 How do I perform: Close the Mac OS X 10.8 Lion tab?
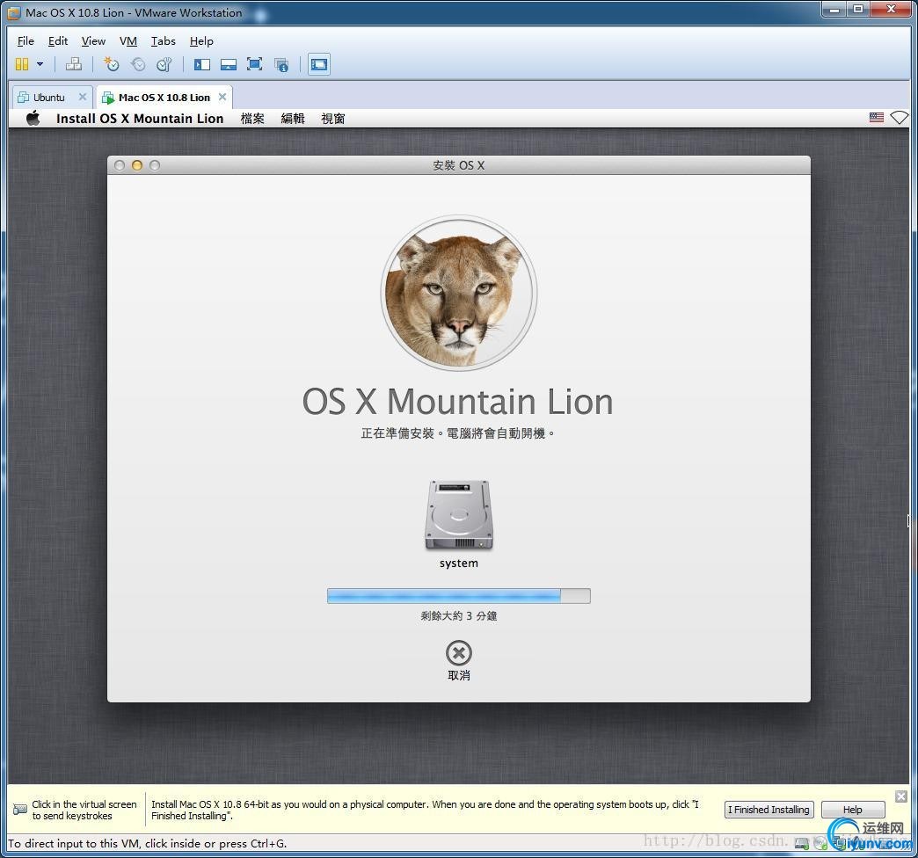pos(222,97)
